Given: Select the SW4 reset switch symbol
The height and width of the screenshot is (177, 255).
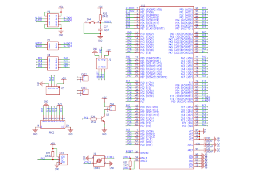Looking at the screenshot, I should pos(92,22).
